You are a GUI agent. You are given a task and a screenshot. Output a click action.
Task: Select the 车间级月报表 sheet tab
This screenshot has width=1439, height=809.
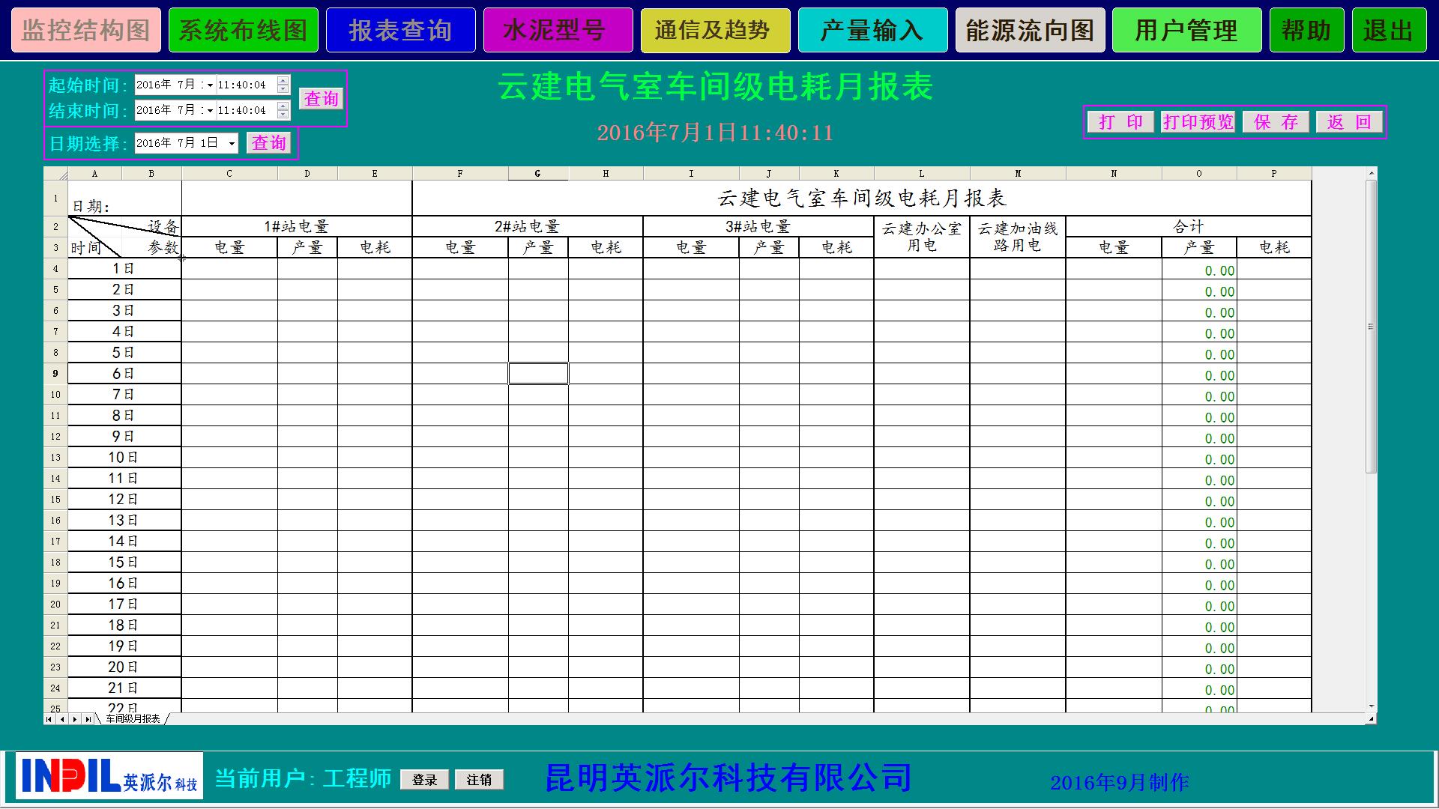[133, 719]
